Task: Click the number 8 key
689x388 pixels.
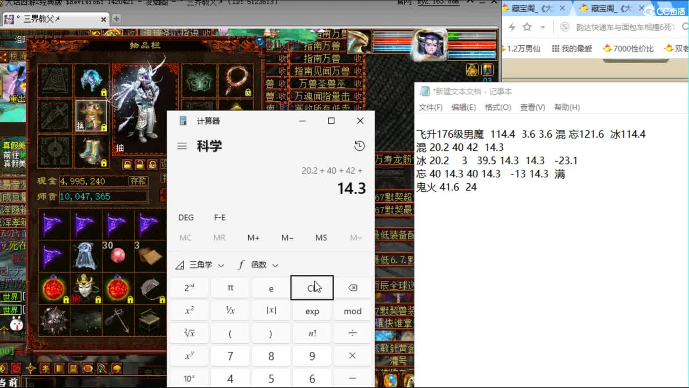Action: 271,356
